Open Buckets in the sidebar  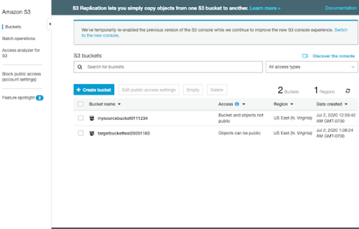(x=13, y=27)
